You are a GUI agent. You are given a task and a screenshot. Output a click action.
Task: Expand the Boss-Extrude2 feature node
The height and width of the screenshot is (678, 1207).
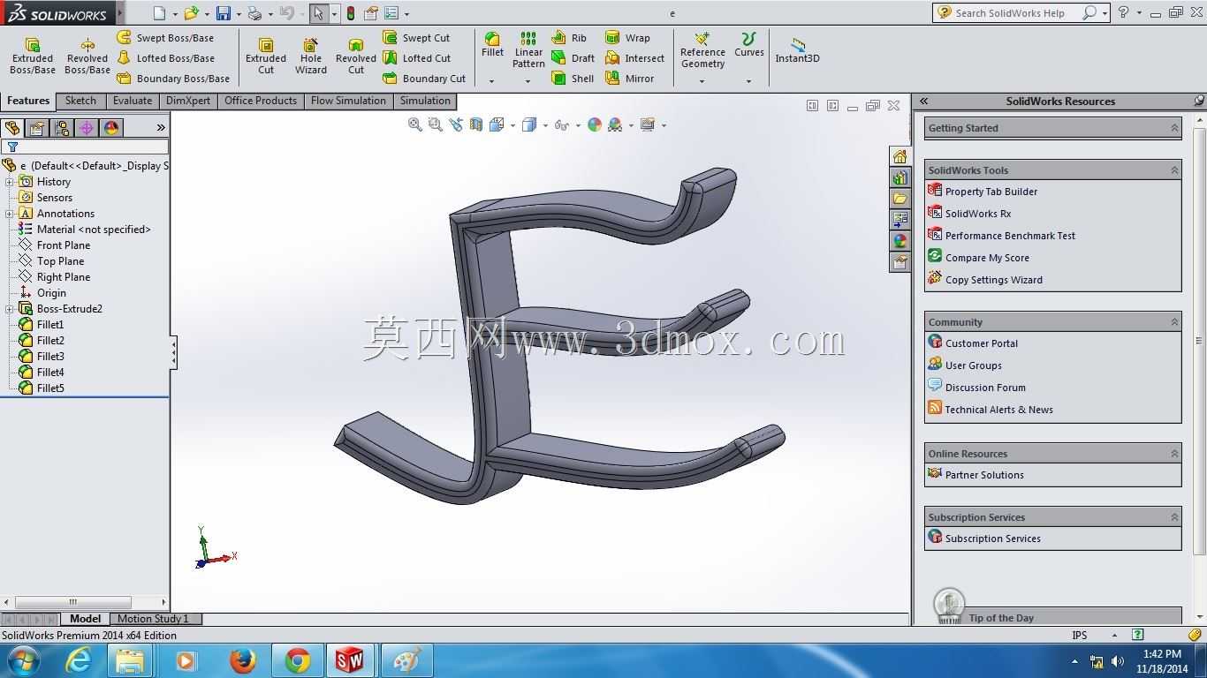pos(9,309)
